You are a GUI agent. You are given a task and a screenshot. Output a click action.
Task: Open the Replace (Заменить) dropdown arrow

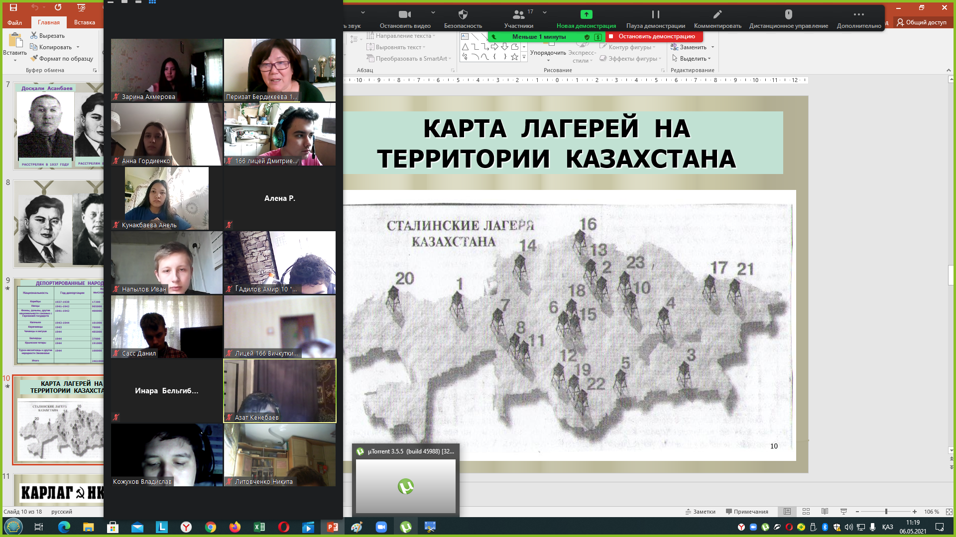(x=713, y=47)
